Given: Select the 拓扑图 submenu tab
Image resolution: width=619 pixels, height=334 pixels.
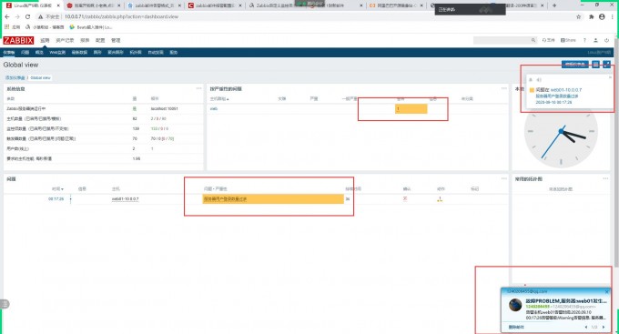Looking at the screenshot, I should [136, 52].
